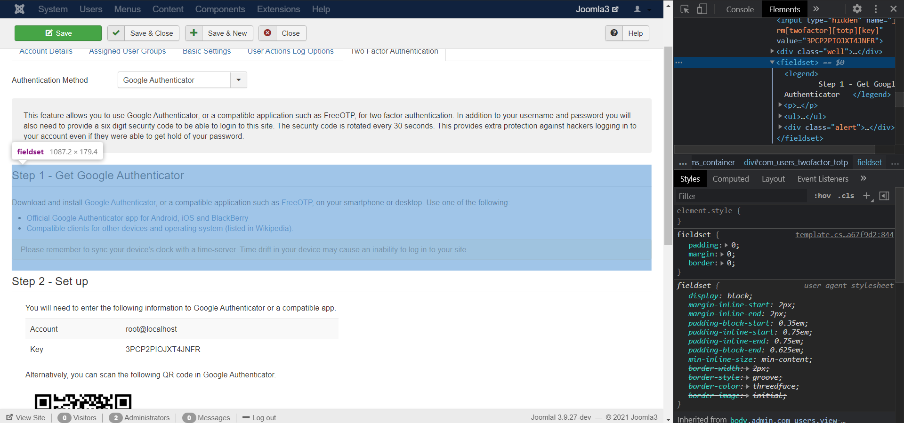This screenshot has height=423, width=904.
Task: Open the Menus menu
Action: (x=127, y=9)
